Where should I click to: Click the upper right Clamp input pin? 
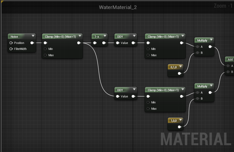tap(148, 43)
